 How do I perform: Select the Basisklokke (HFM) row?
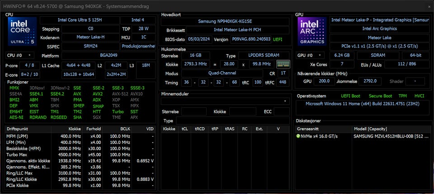tap(80, 149)
